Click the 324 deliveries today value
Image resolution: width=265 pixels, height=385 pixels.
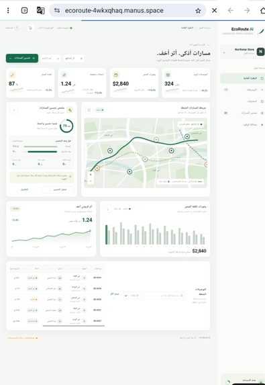click(x=169, y=84)
